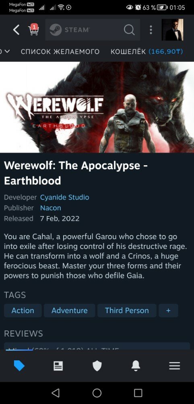Image resolution: width=194 pixels, height=404 pixels.
Task: Open the Nacon publisher link
Action: coord(51,208)
